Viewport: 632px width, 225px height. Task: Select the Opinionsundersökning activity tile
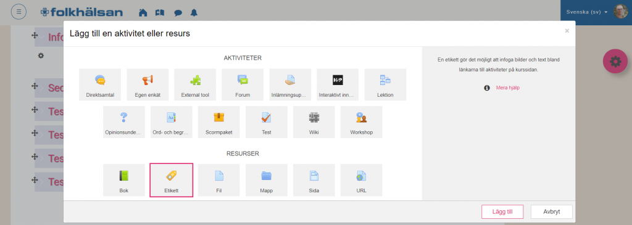click(x=123, y=122)
